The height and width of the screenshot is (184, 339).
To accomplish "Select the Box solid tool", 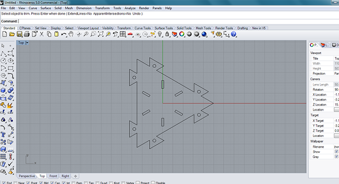I will [x=3, y=90].
